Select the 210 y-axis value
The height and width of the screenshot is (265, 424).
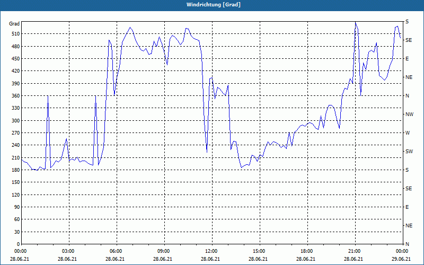16,157
